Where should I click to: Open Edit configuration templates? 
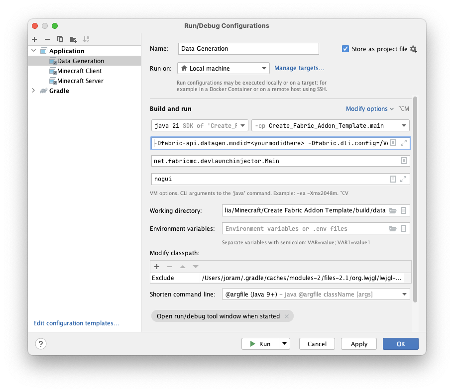click(x=76, y=323)
